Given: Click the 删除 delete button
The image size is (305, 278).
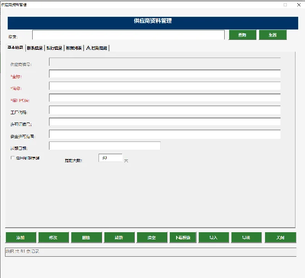Looking at the screenshot, I should [86, 237].
